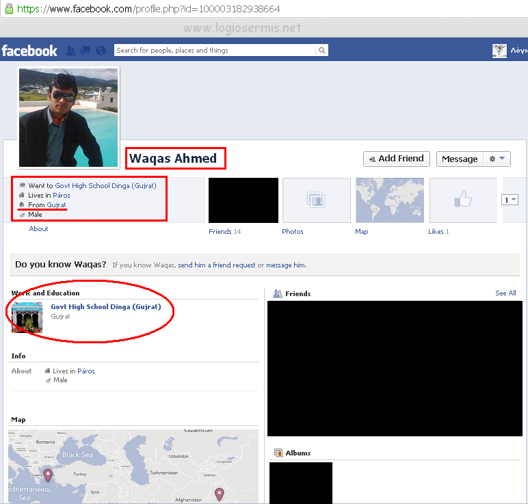Open the About link

38,228
